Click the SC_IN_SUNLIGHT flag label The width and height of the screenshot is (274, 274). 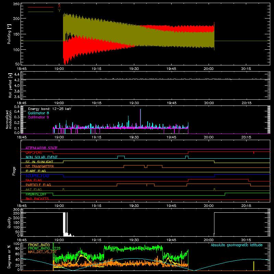coord(39,162)
